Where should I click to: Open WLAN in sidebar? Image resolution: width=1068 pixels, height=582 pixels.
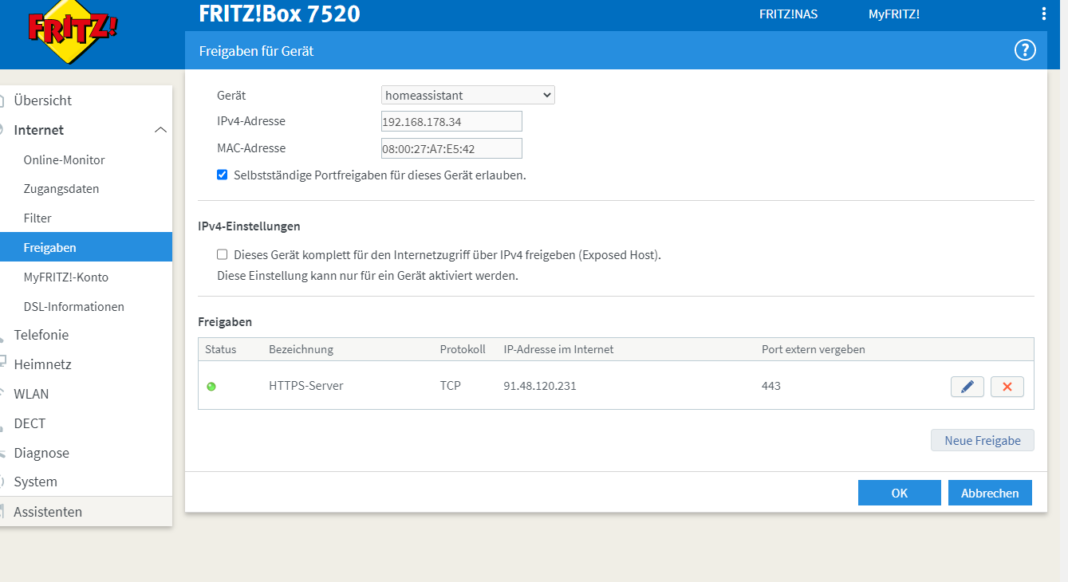31,394
